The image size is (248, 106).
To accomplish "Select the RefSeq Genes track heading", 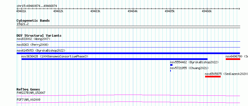I will [28, 89].
